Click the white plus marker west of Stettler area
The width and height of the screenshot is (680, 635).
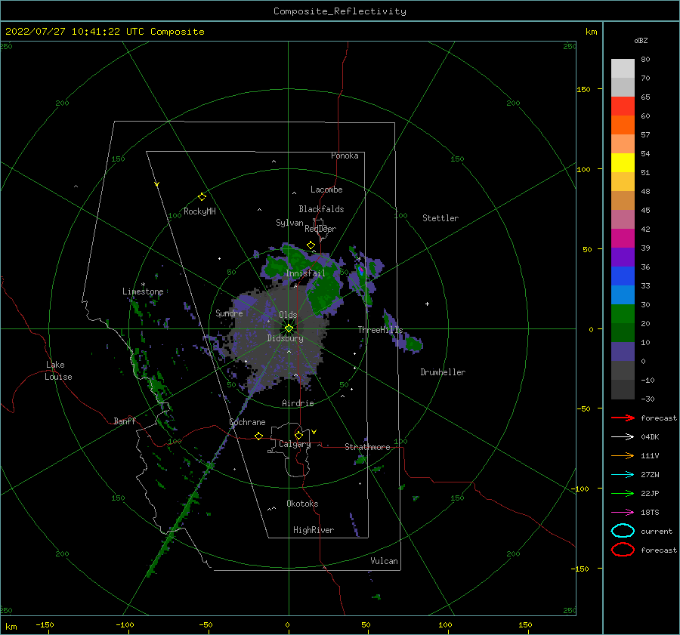click(x=427, y=304)
